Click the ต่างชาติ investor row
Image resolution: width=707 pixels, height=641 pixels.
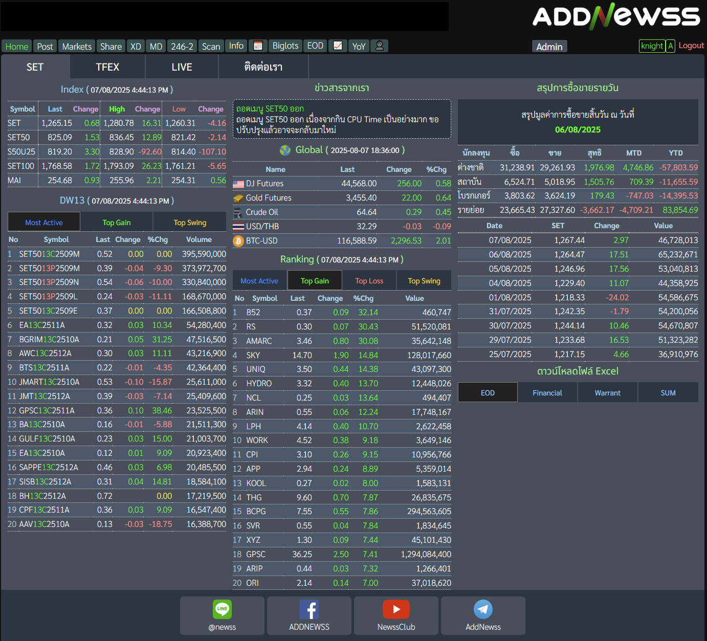click(x=578, y=168)
